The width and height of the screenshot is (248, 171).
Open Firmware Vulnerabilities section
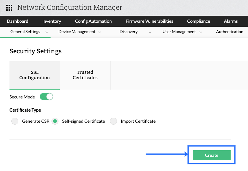click(x=149, y=21)
